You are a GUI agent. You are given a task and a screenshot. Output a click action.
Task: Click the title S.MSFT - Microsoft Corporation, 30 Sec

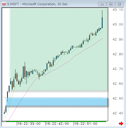point(37,4)
